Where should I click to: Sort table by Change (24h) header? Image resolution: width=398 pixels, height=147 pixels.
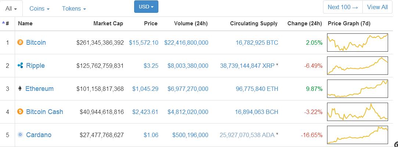pos(305,23)
